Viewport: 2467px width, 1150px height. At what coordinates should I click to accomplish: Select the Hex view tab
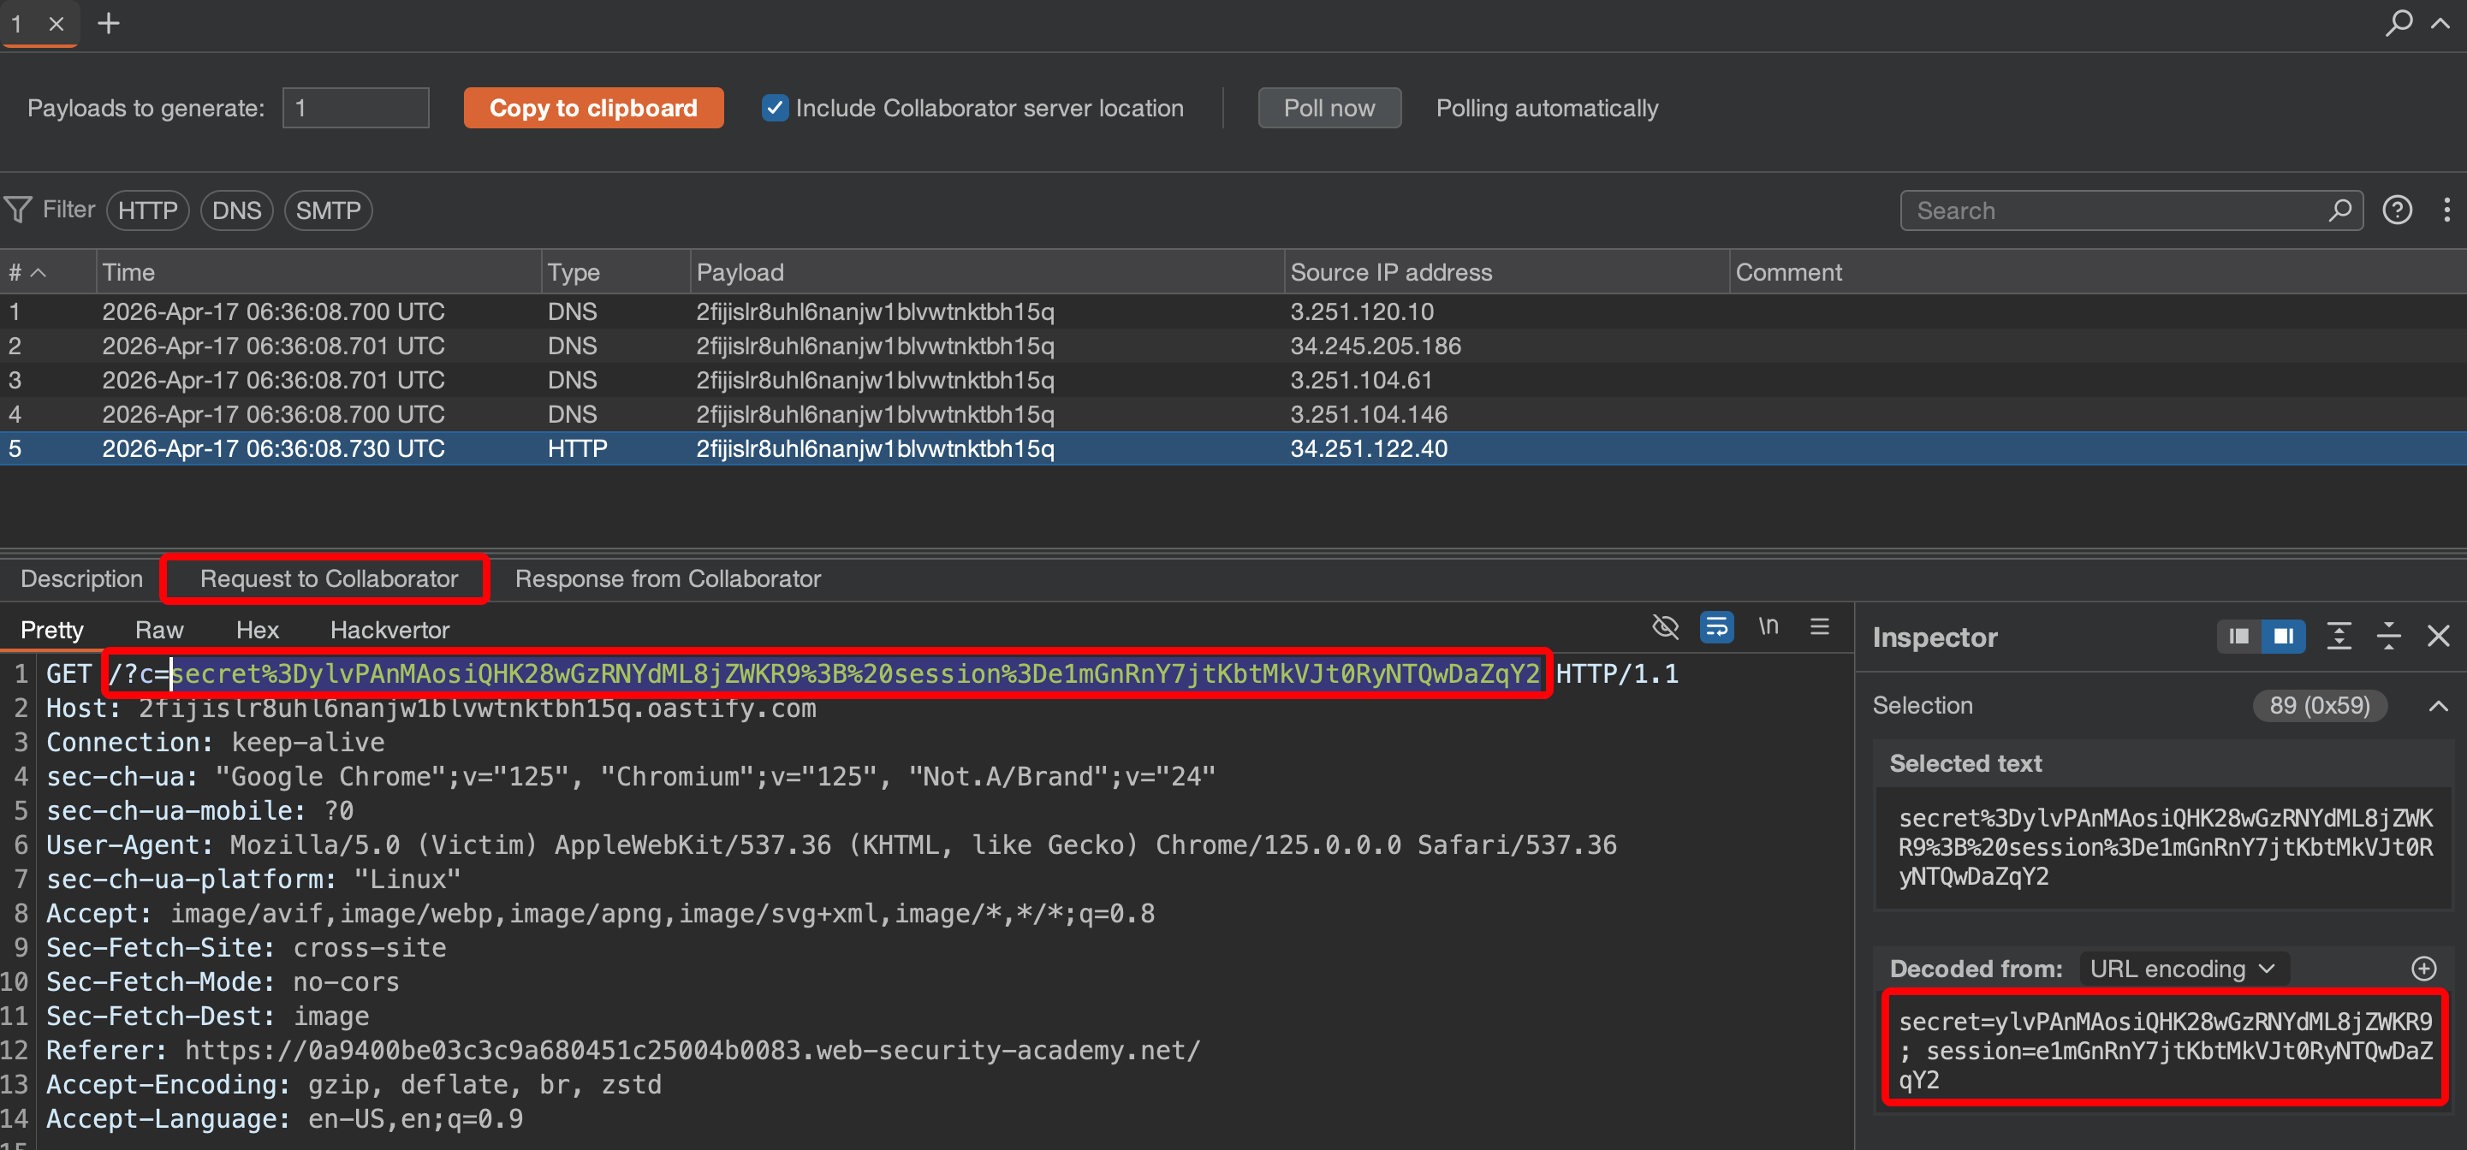pos(257,630)
